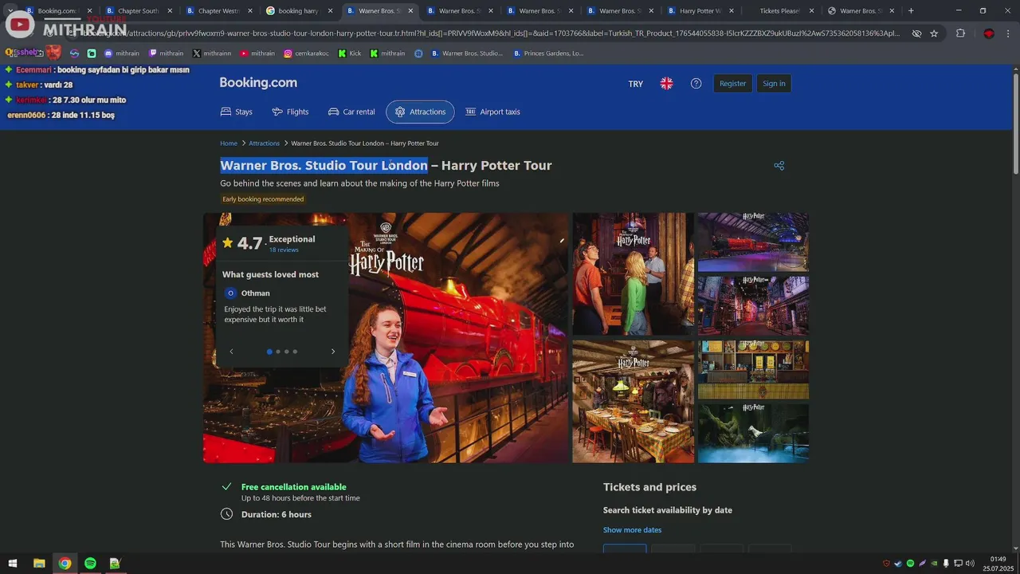
Task: Click the eye-slash icon in the address bar
Action: point(916,33)
